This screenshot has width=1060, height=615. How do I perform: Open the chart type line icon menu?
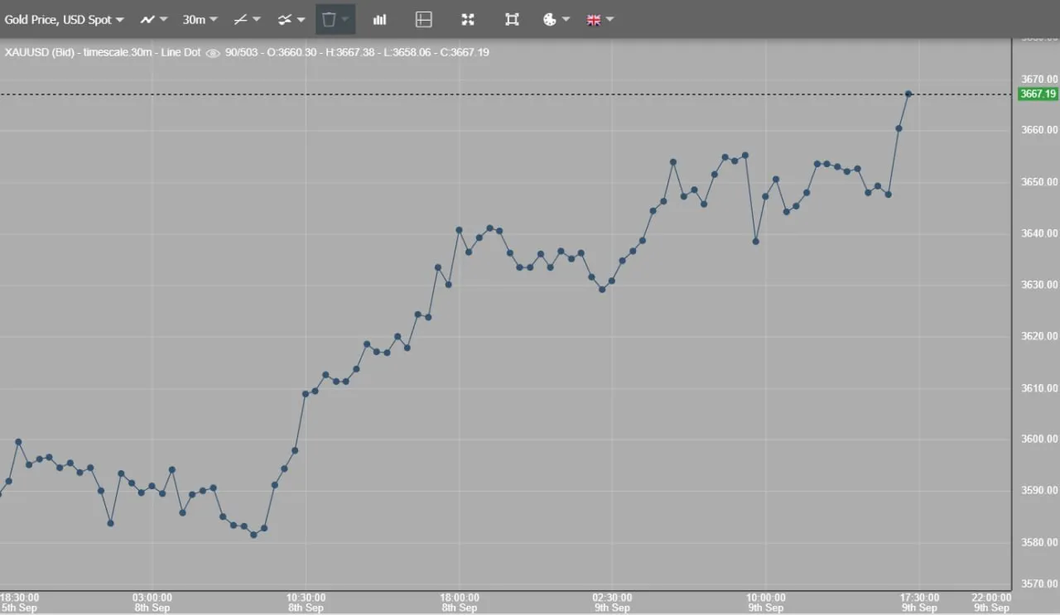pos(153,19)
